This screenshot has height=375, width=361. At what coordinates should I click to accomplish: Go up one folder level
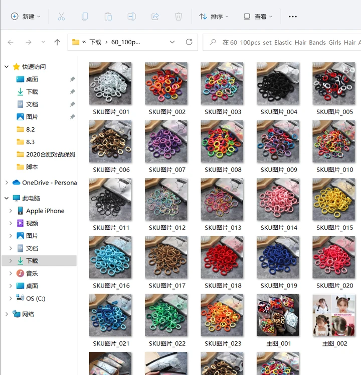[57, 42]
